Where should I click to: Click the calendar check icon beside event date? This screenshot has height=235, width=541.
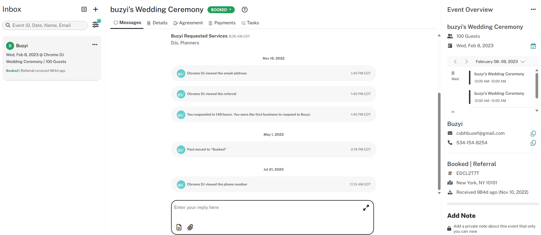(533, 46)
